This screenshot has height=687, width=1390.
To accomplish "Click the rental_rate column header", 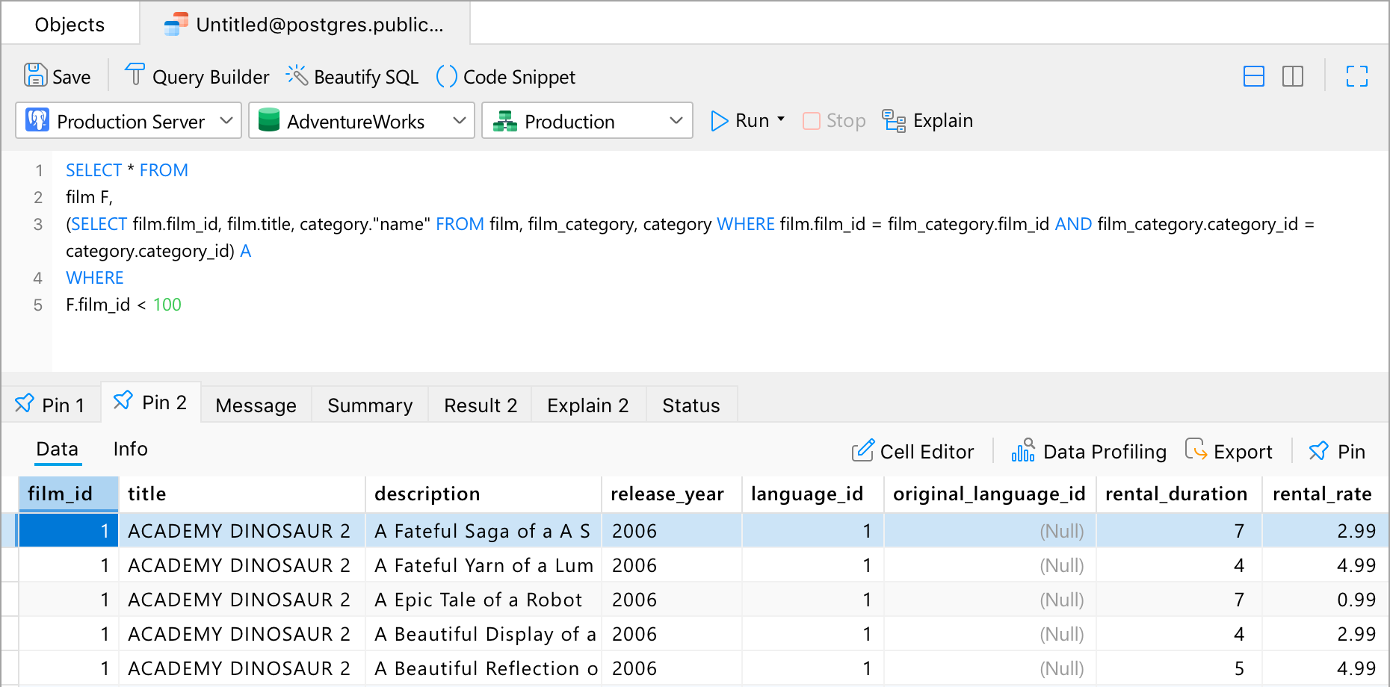I will (x=1325, y=494).
